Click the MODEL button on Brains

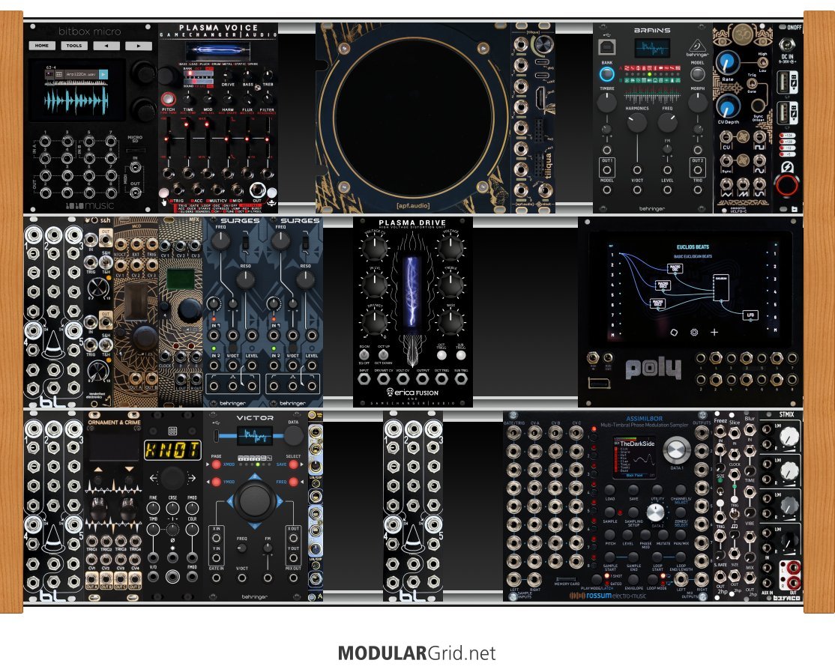[697, 74]
